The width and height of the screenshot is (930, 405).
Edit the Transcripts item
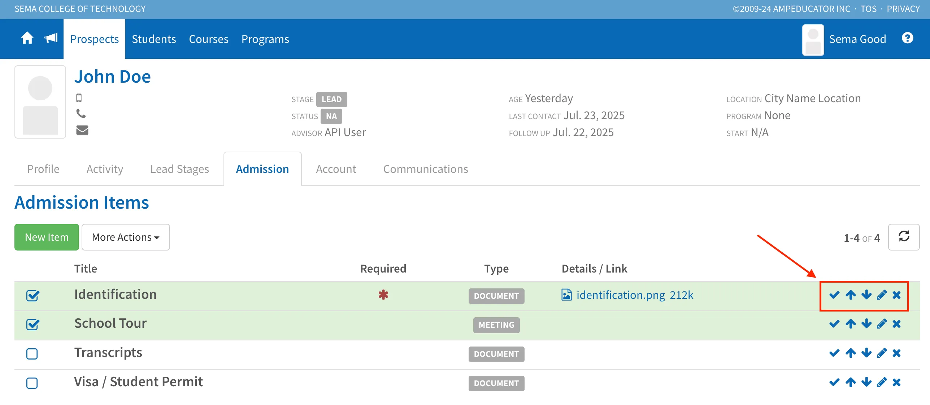tap(881, 353)
